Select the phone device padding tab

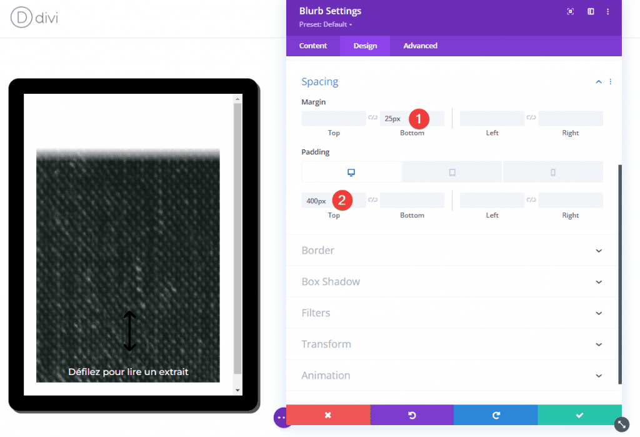(553, 172)
